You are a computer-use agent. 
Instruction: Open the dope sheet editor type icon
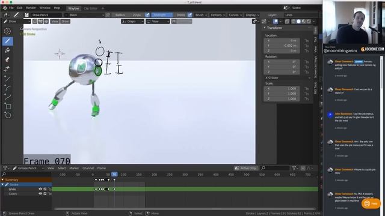point(5,168)
